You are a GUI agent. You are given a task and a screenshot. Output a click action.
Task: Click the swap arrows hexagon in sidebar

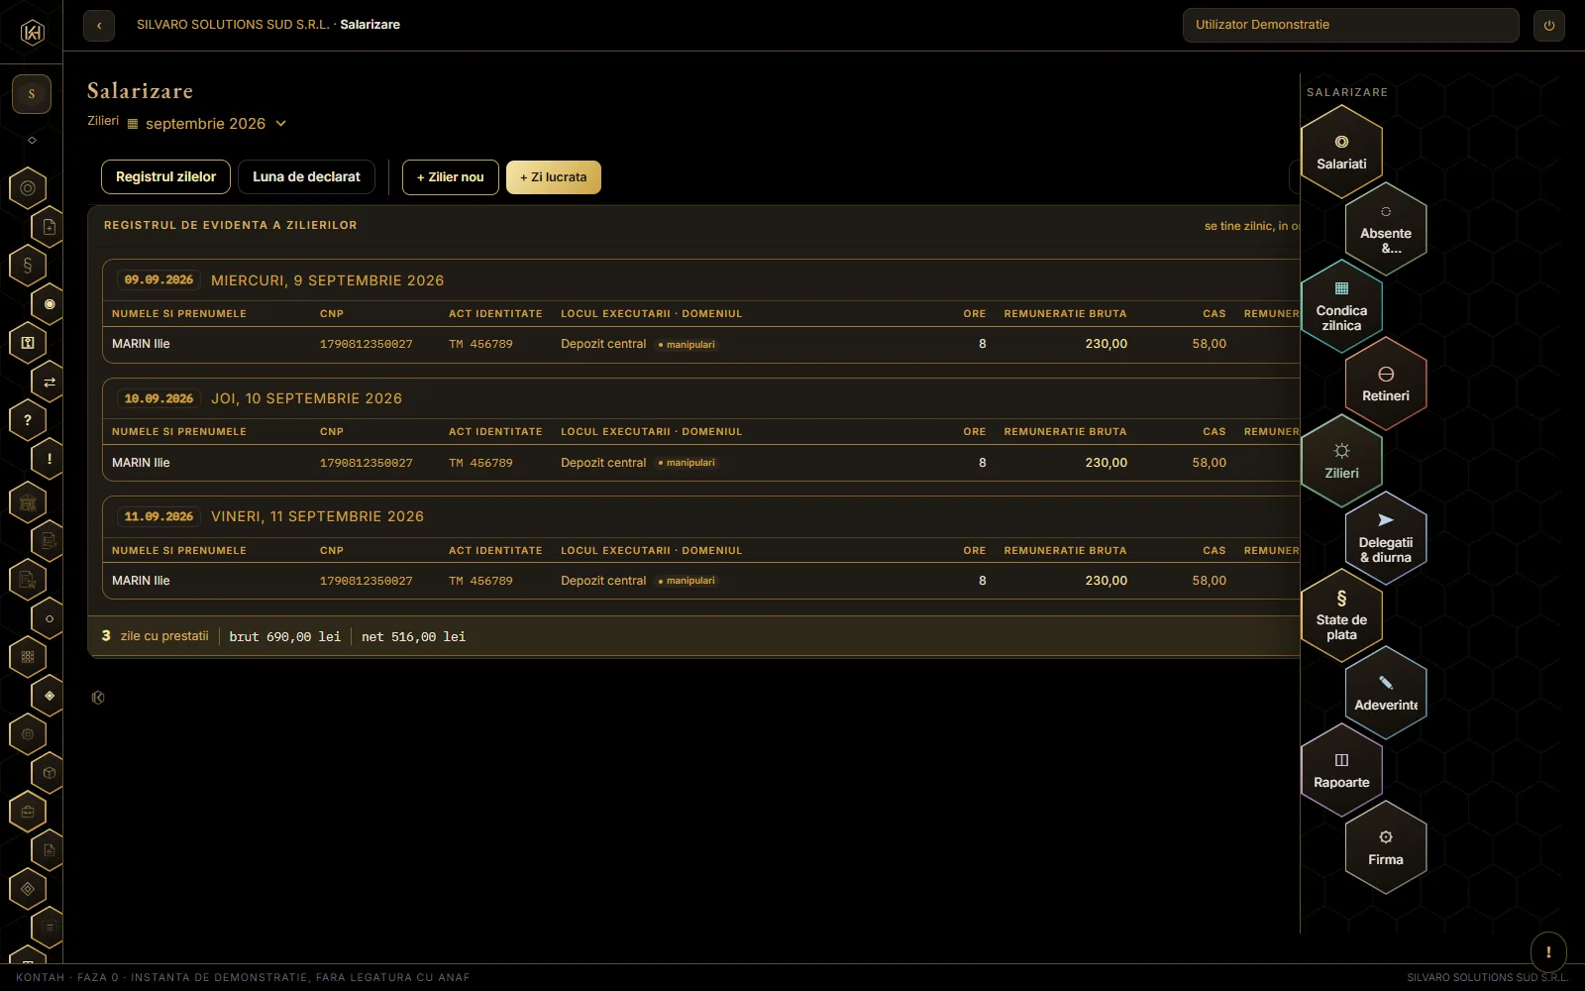click(x=49, y=382)
